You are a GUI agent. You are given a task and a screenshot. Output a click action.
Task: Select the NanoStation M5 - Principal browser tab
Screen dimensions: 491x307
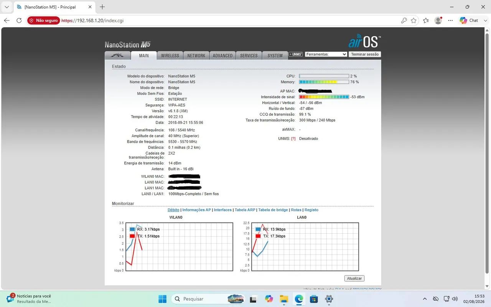pyautogui.click(x=54, y=7)
